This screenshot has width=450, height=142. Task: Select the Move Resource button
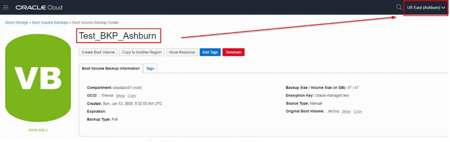pos(182,52)
